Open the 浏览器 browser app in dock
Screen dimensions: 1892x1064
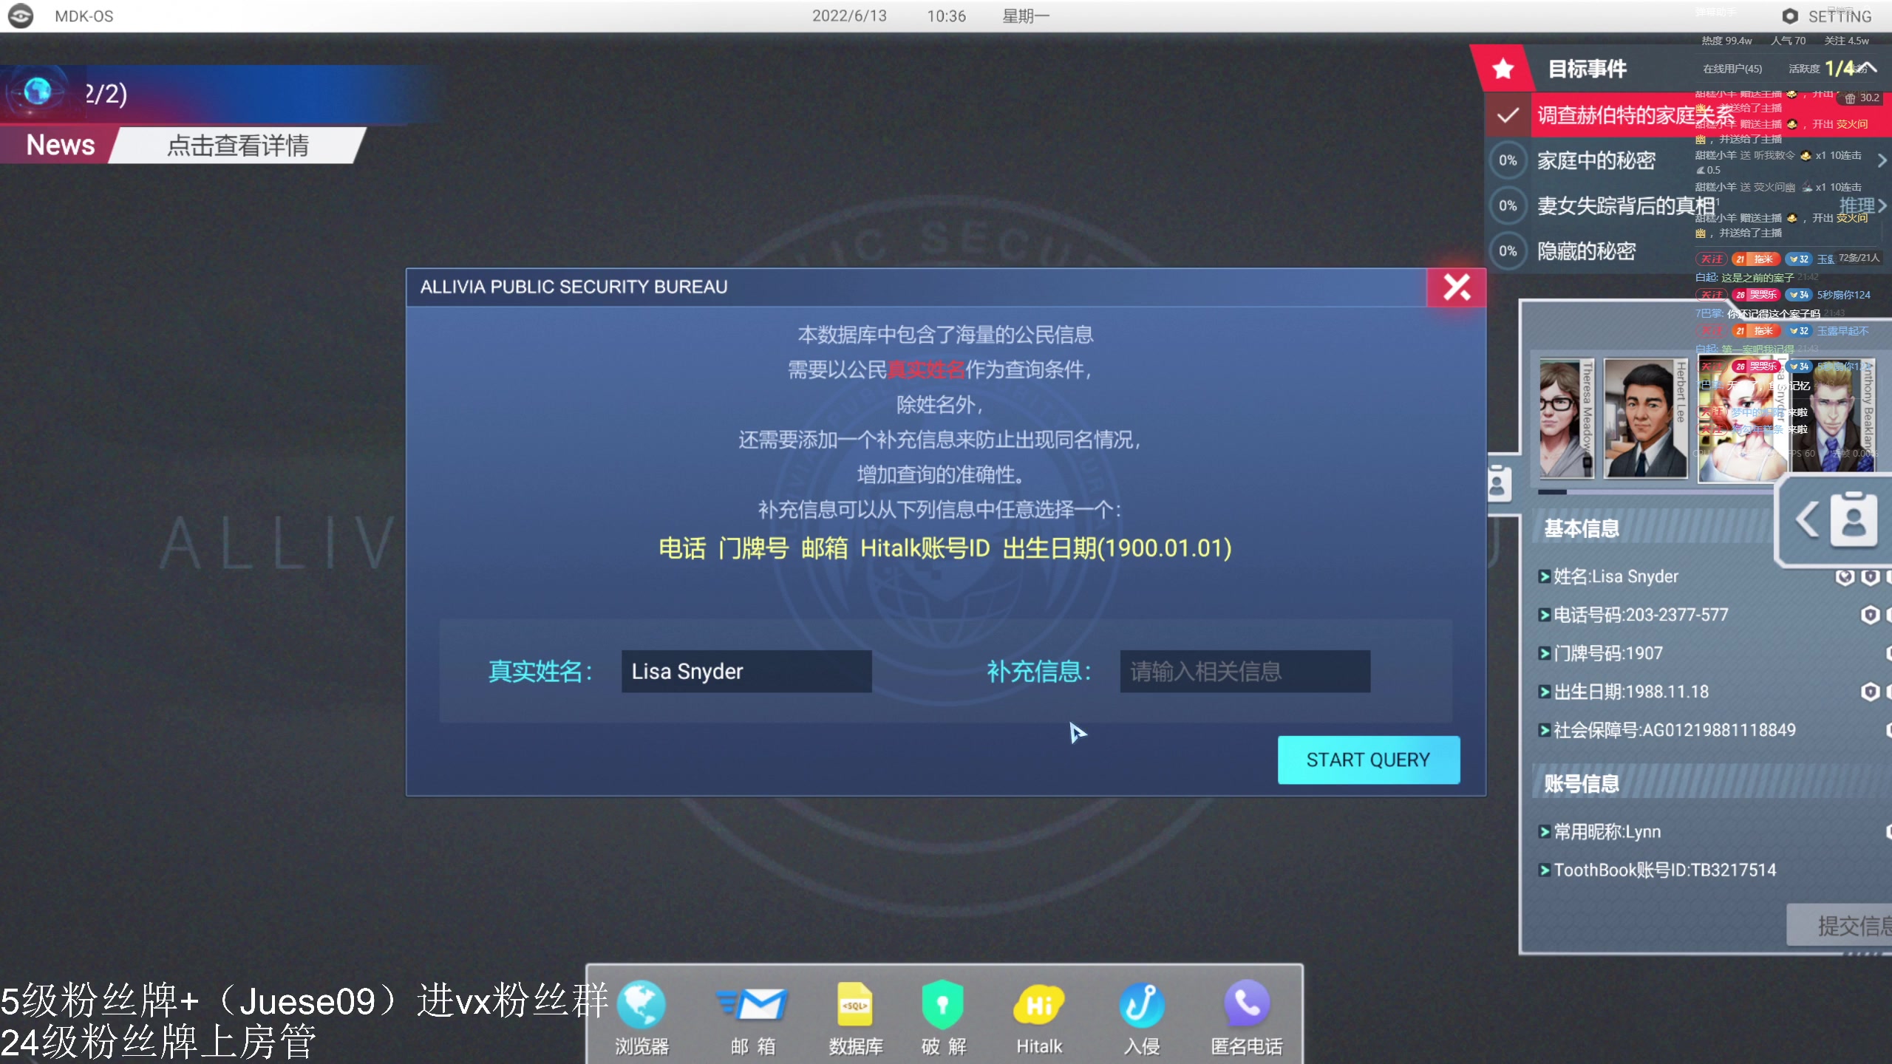click(x=642, y=1016)
